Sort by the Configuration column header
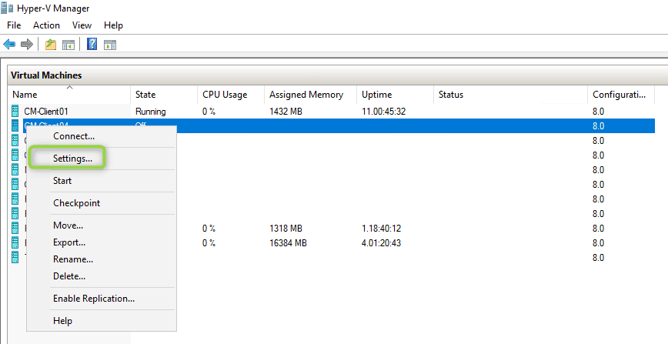Image resolution: width=668 pixels, height=344 pixels. [621, 95]
